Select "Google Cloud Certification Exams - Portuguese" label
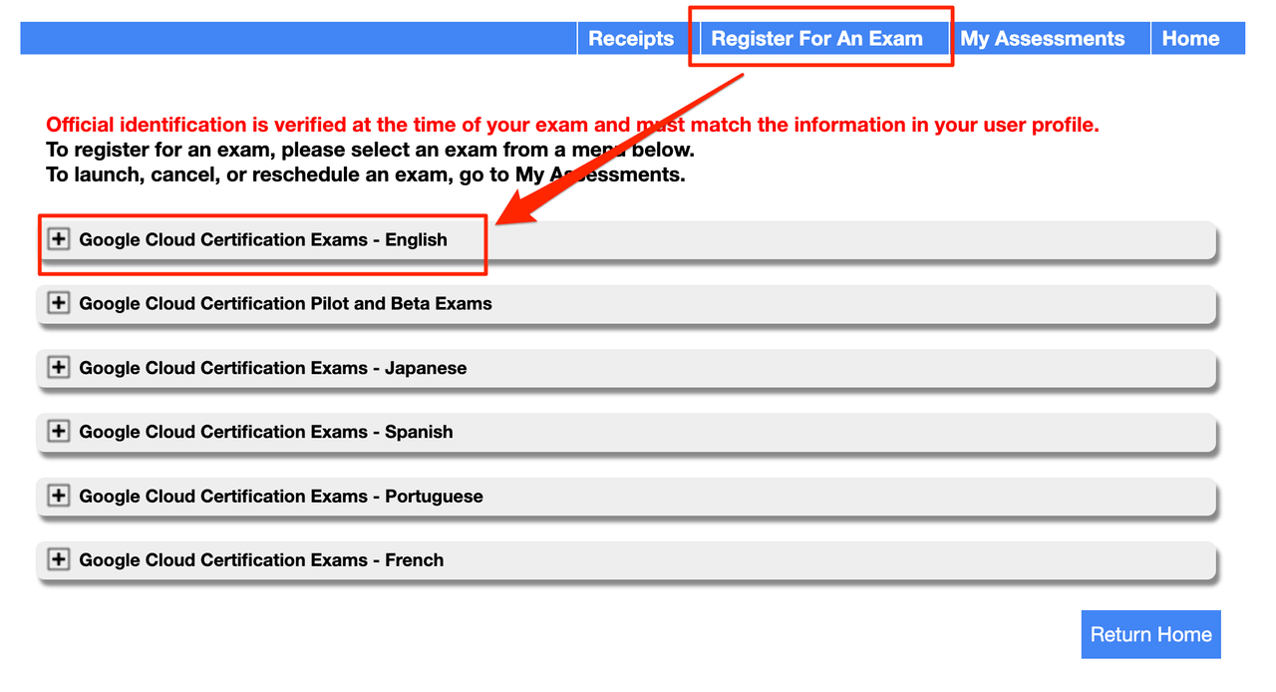The height and width of the screenshot is (692, 1276). [281, 496]
